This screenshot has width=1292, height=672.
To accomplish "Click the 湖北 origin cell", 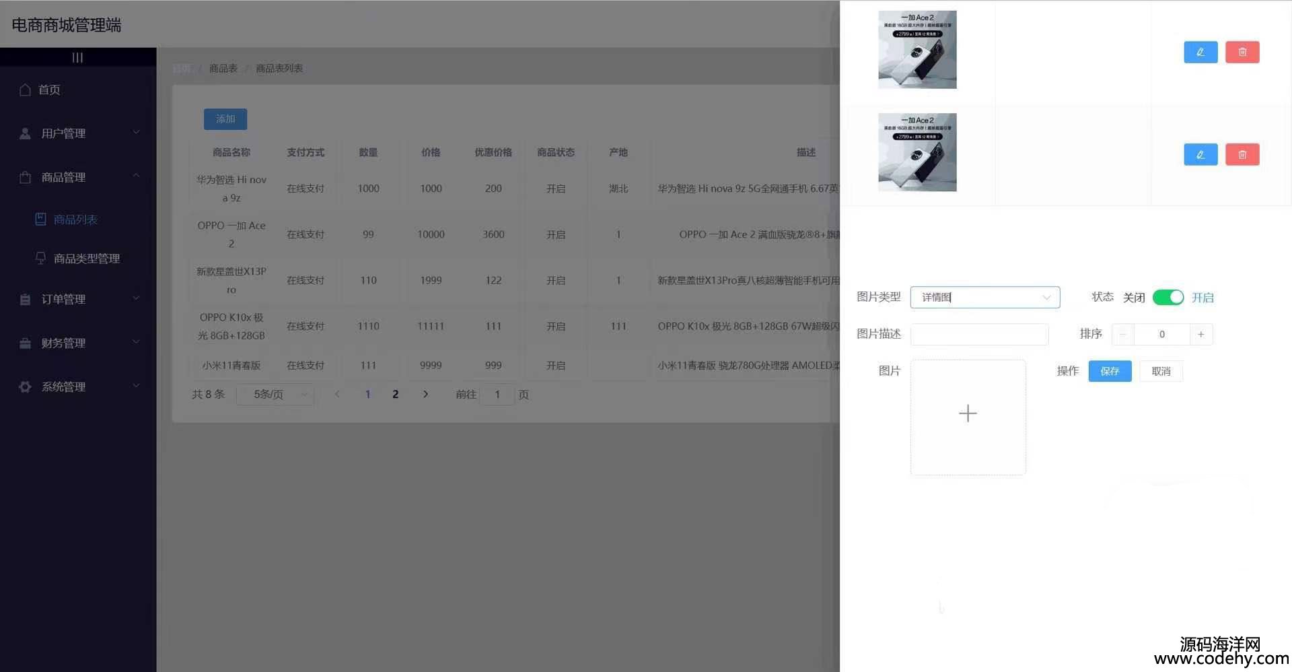I will pyautogui.click(x=618, y=189).
